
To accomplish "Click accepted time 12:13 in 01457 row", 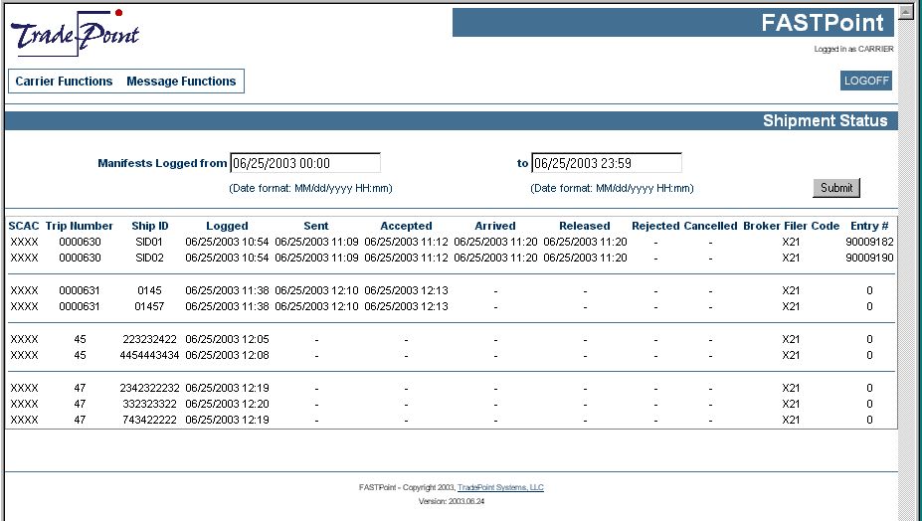I will [x=407, y=306].
